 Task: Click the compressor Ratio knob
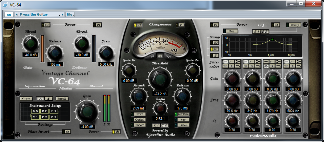[x=160, y=108]
